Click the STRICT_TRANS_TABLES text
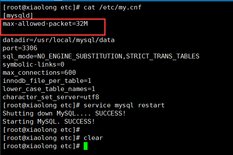Image resolution: width=233 pixels, height=155 pixels. pyautogui.click(x=163, y=56)
